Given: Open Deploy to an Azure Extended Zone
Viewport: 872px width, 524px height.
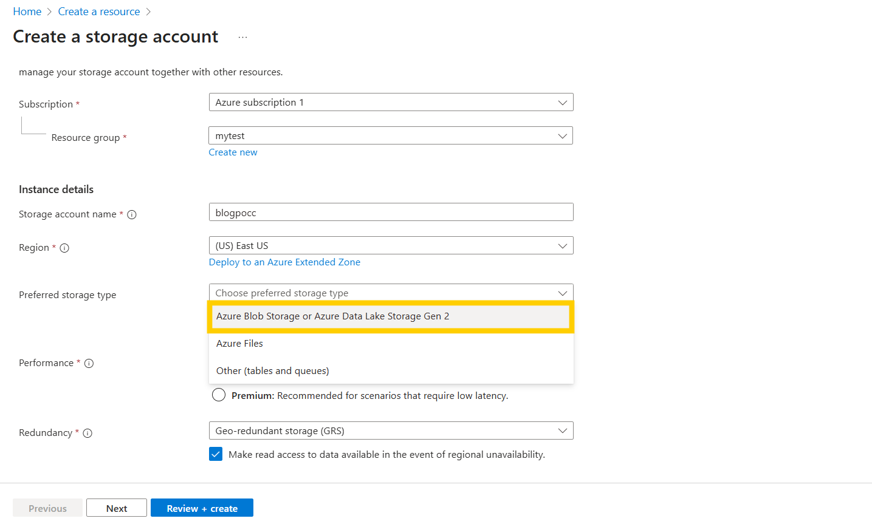Looking at the screenshot, I should 284,262.
